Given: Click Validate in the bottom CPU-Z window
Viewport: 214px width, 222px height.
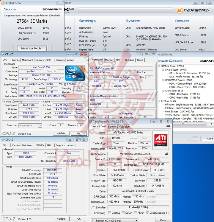Looking at the screenshot, I should point(61,219).
